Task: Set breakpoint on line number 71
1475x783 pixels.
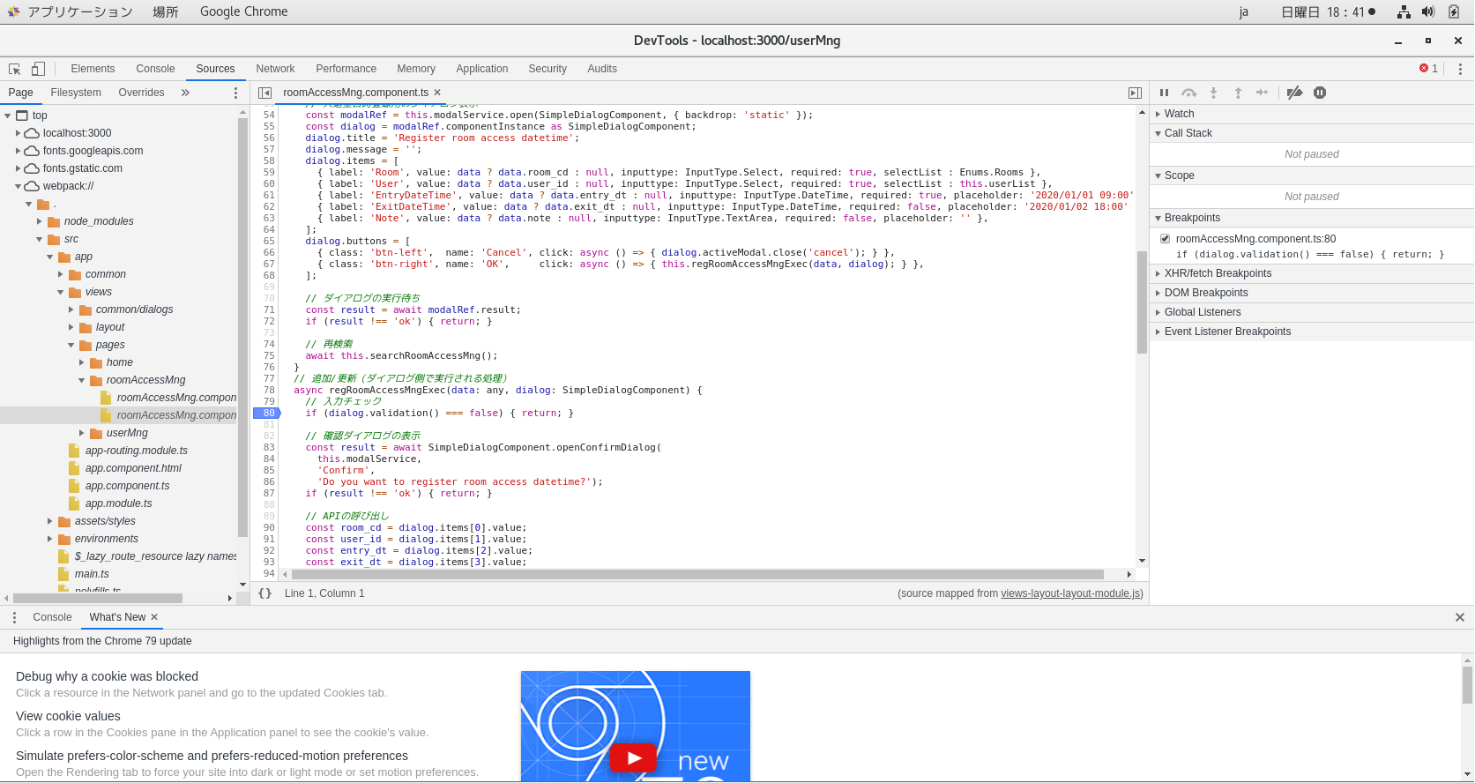Action: tap(269, 309)
